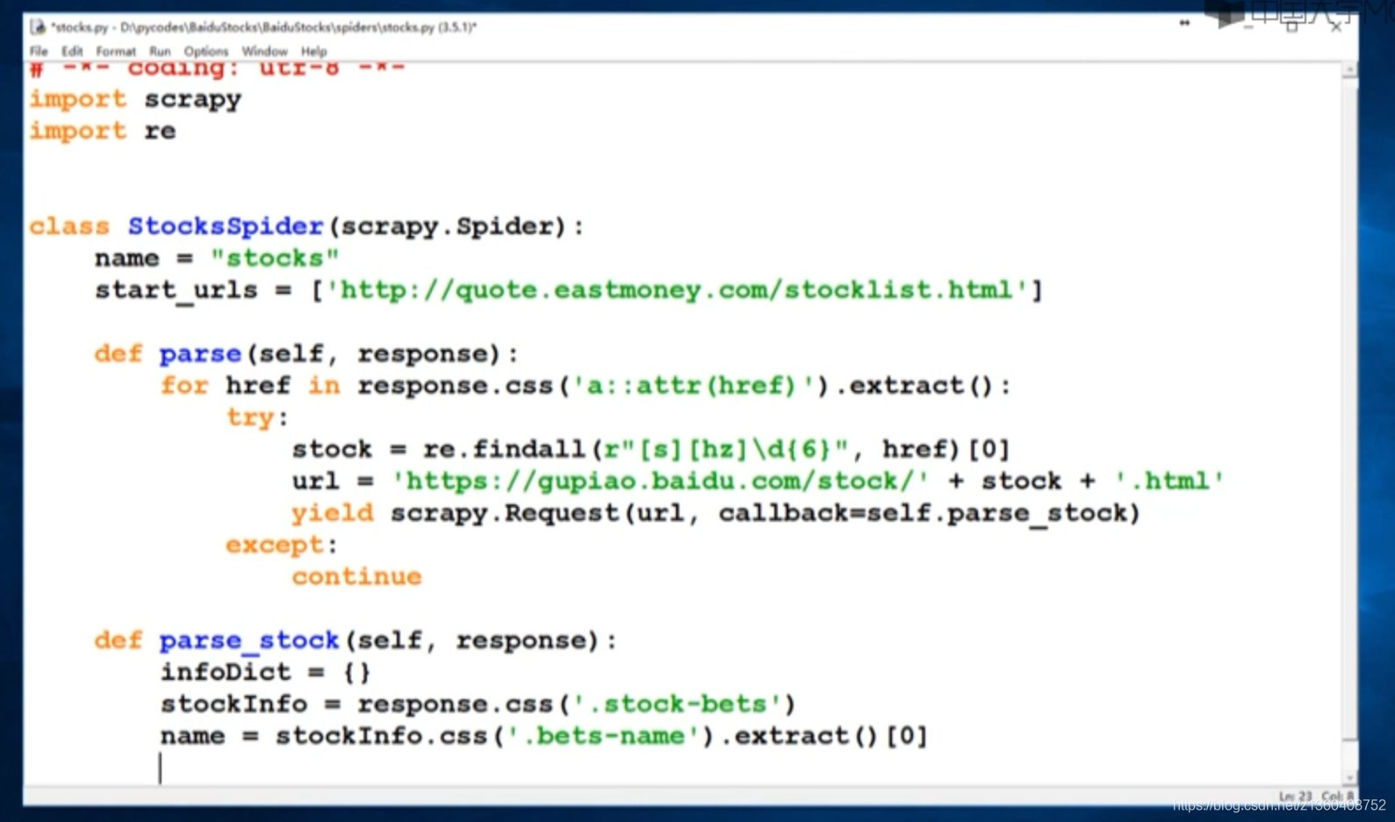Click the 'parse' function name
The width and height of the screenshot is (1395, 822).
coord(200,354)
